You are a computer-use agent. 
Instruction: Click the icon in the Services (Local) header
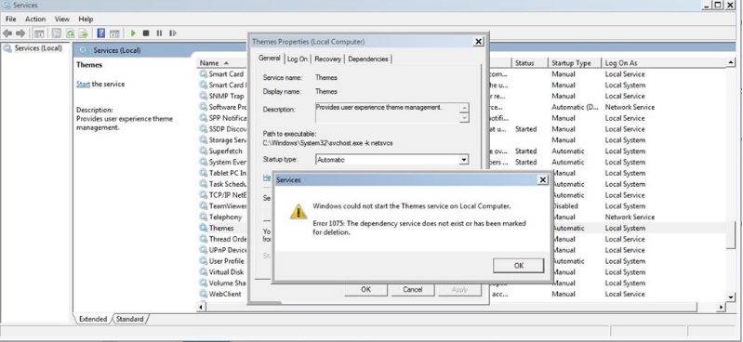click(84, 50)
